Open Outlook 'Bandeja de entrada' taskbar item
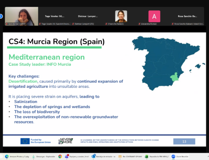The image size is (209, 160). point(103,157)
